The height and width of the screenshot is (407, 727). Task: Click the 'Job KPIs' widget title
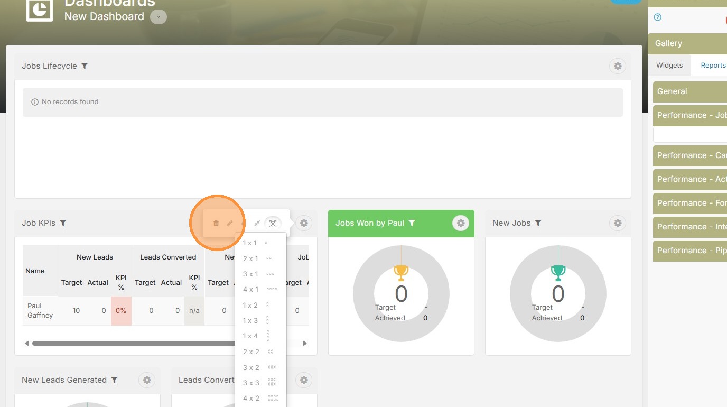(x=39, y=223)
